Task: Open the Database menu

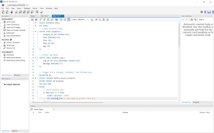Action: [x=27, y=8]
